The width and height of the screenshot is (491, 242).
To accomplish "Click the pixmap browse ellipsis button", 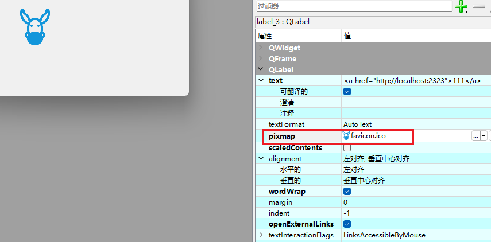I will point(475,136).
